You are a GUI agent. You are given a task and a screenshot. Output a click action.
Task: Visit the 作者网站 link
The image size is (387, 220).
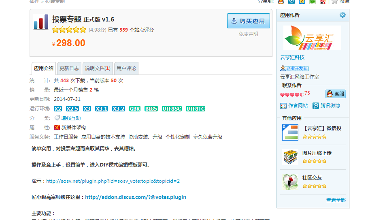(298, 106)
